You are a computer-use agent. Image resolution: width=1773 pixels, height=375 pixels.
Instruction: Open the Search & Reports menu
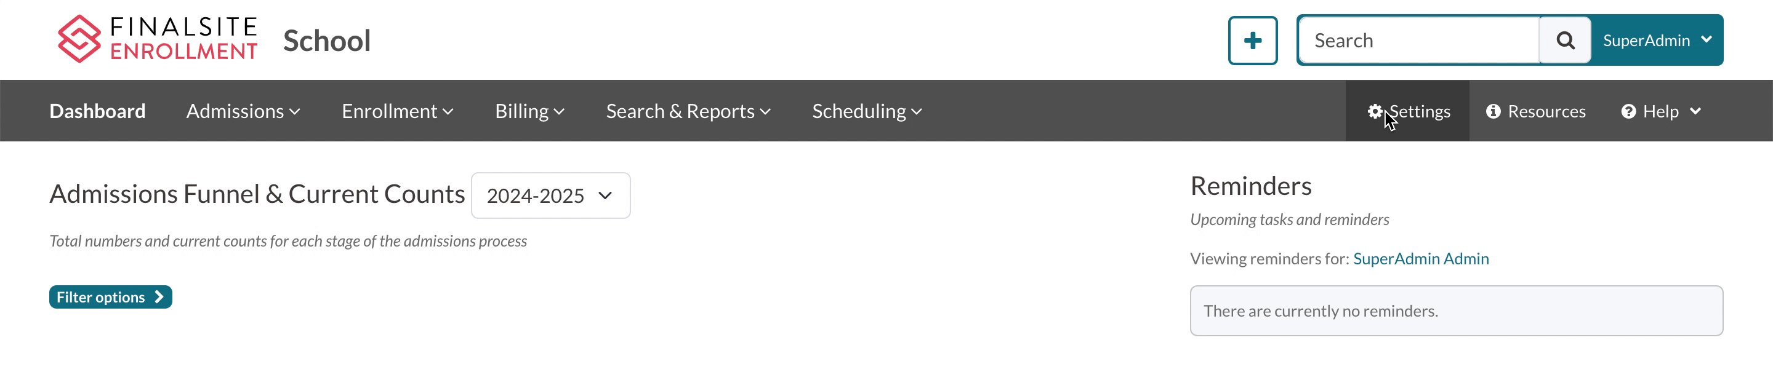(688, 111)
